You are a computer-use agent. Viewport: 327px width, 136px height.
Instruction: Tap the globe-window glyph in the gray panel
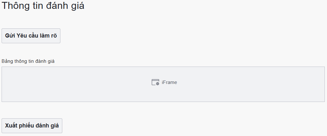[x=155, y=82]
